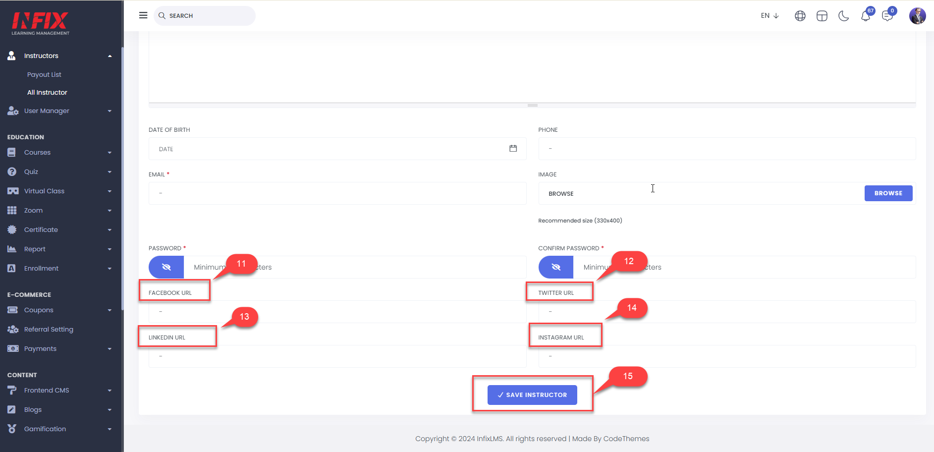Click the blue Browse image button
The image size is (934, 452).
888,193
